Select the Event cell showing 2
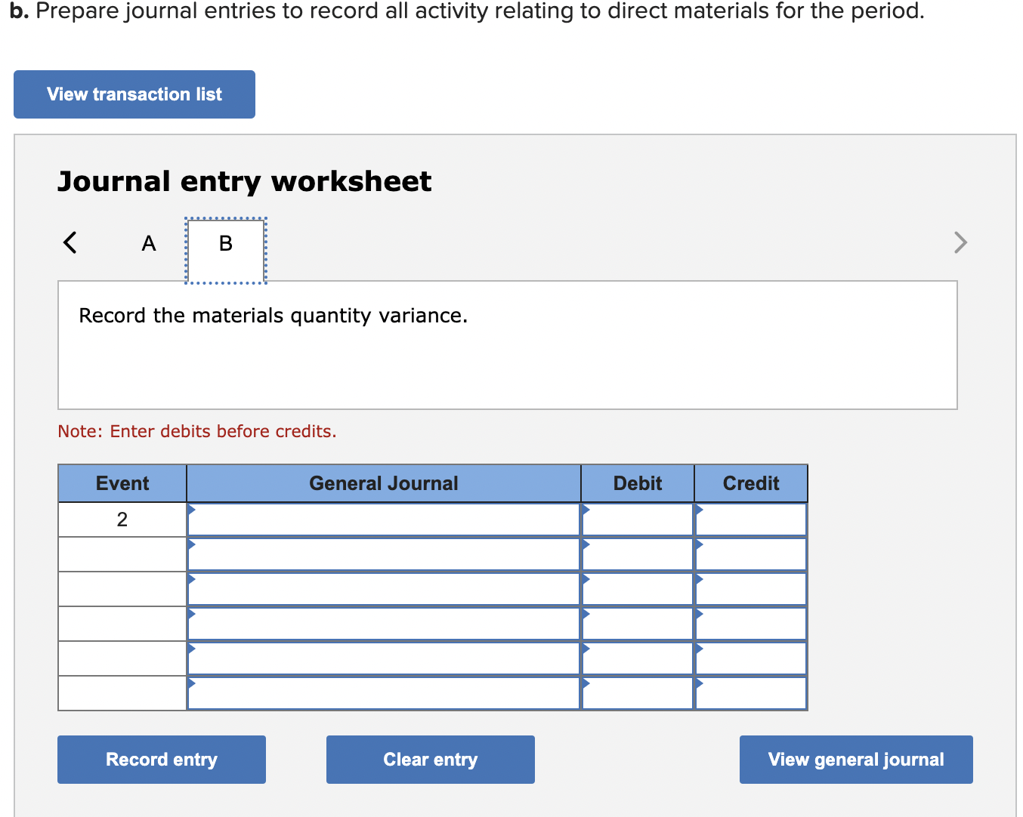 click(x=122, y=519)
